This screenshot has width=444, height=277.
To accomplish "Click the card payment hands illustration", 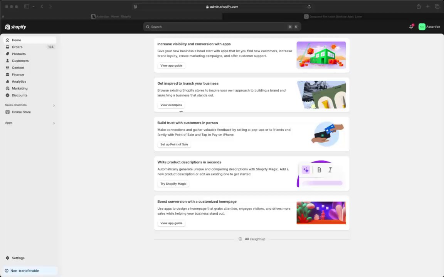I will click(327, 134).
